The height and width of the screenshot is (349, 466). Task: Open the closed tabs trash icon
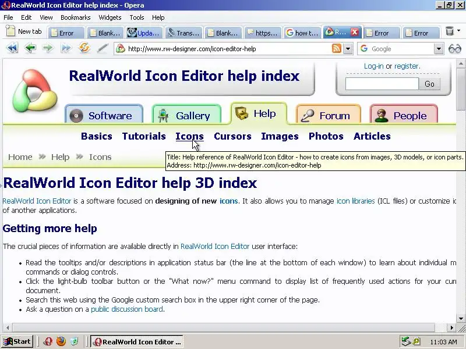click(x=450, y=31)
